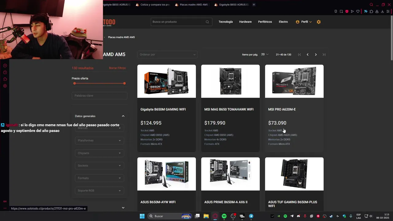Open the Plataformas filter dropdown
The width and height of the screenshot is (393, 221).
99,141
